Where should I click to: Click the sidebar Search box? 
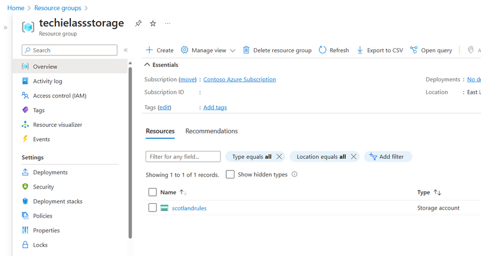coord(69,50)
